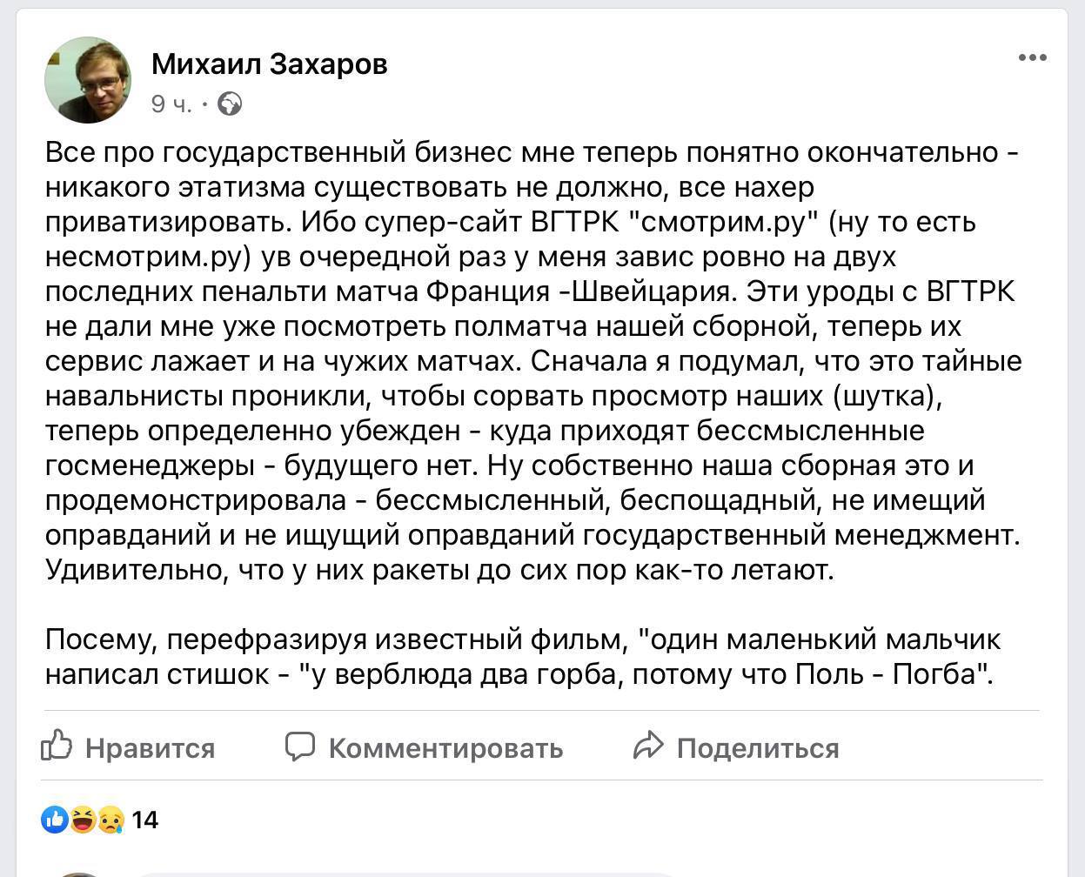Click the 9 ч. post timestamp
The height and width of the screenshot is (877, 1085).
(x=171, y=104)
